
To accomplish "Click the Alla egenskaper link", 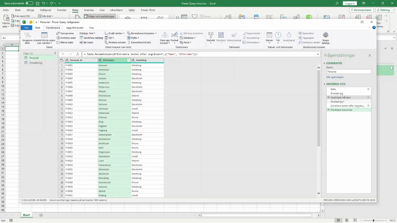I will coord(335,77).
